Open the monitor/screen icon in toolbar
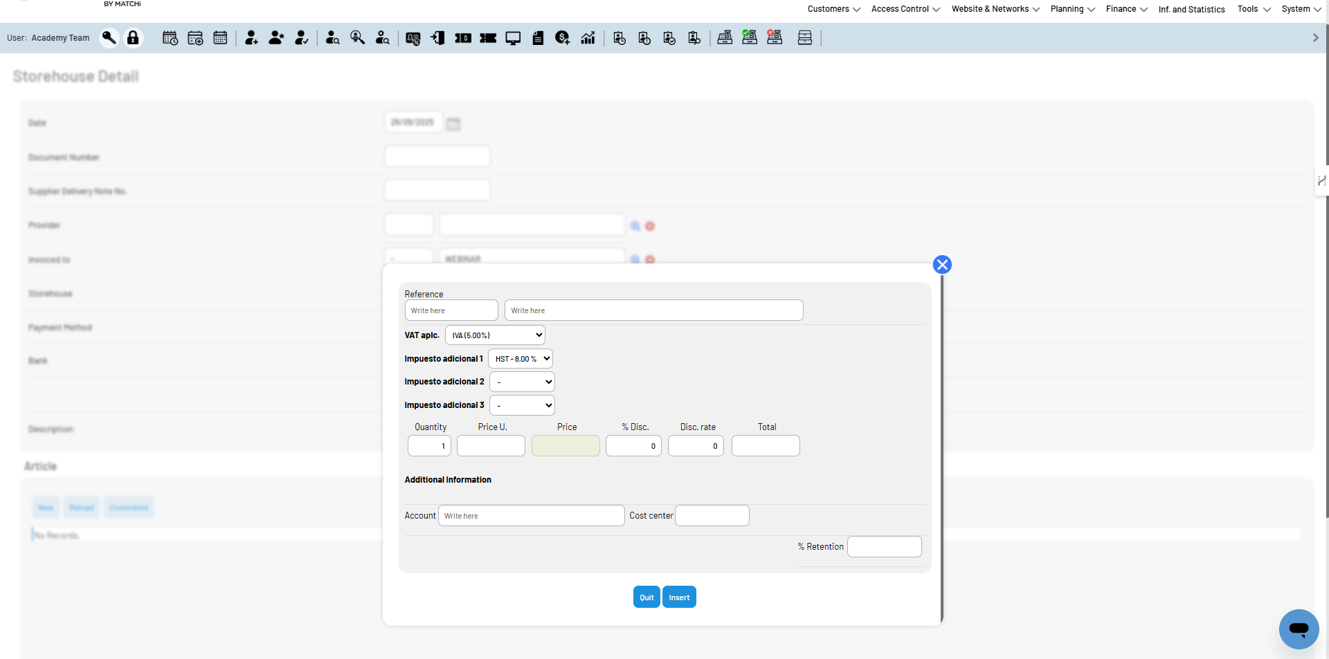1329x659 pixels. click(x=513, y=38)
